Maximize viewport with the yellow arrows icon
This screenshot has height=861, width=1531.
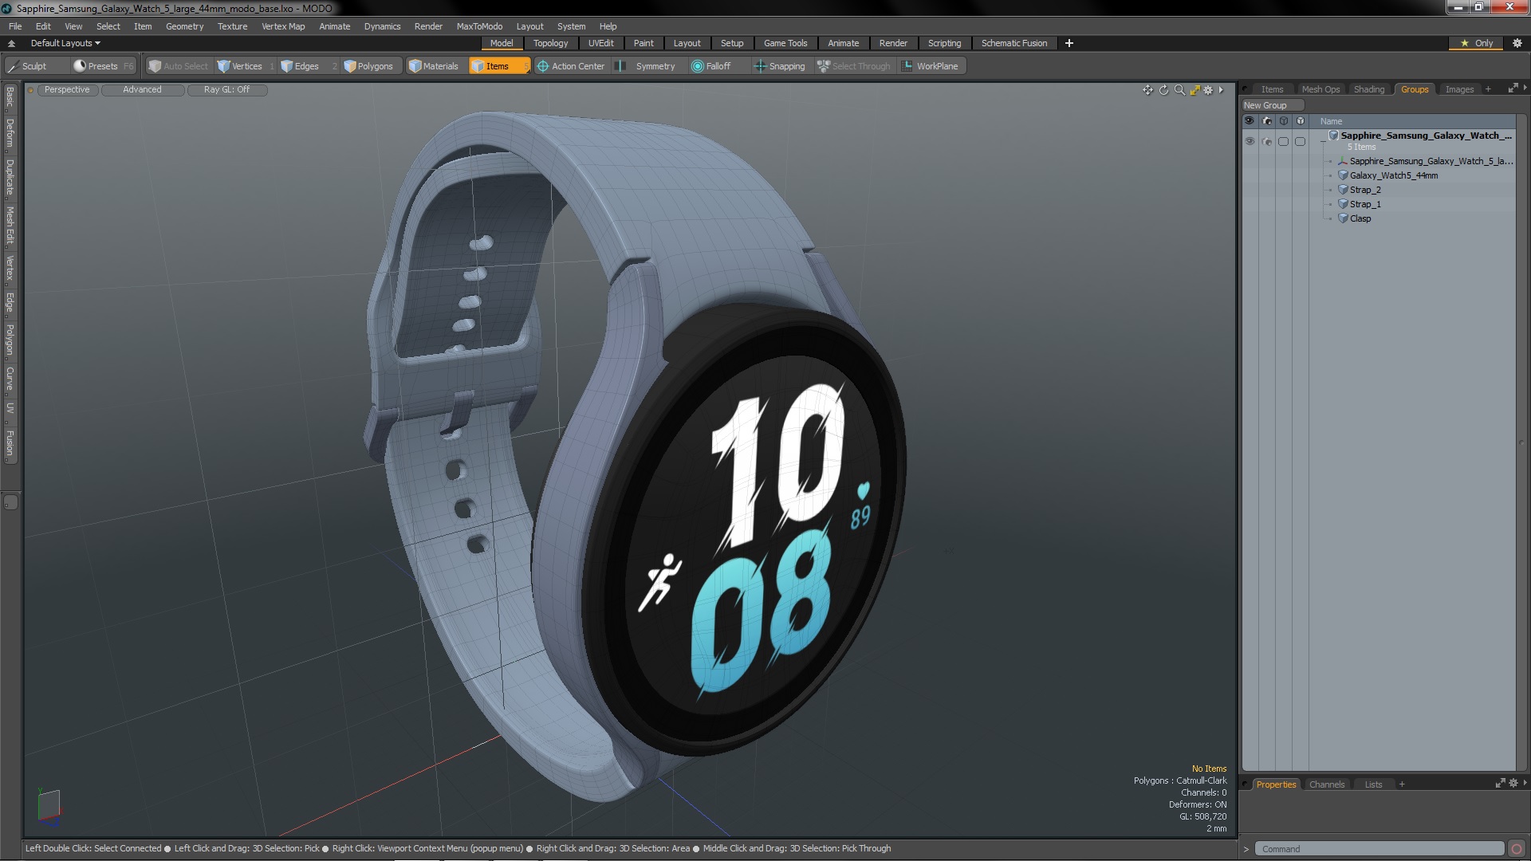click(1194, 90)
